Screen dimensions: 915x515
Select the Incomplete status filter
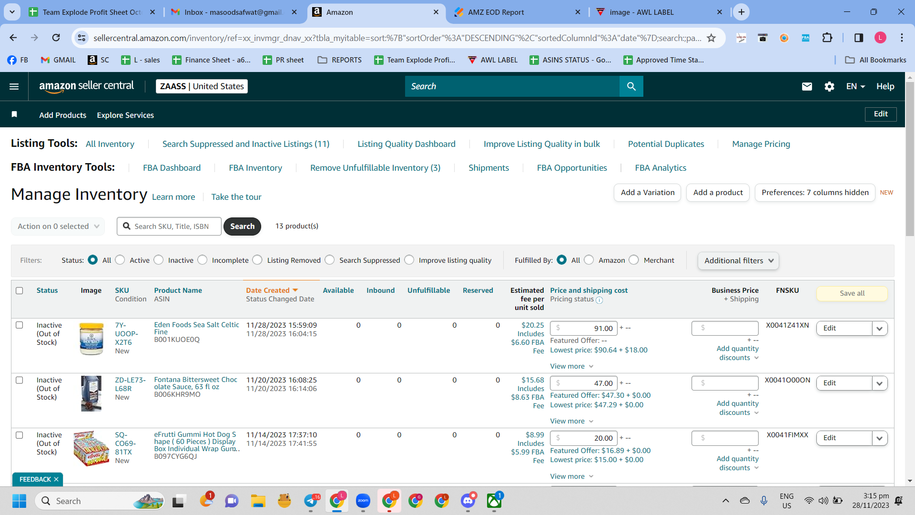point(203,260)
